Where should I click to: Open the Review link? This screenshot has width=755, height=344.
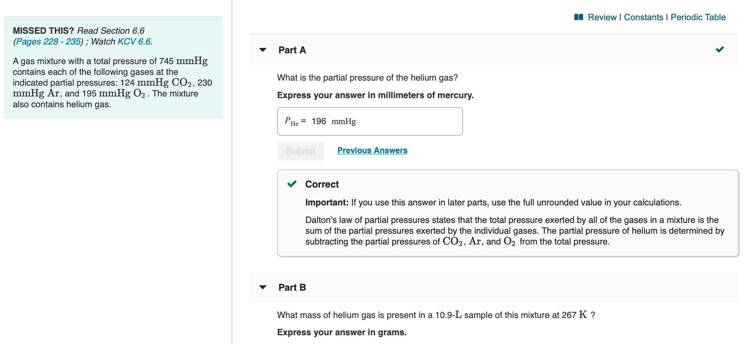602,17
